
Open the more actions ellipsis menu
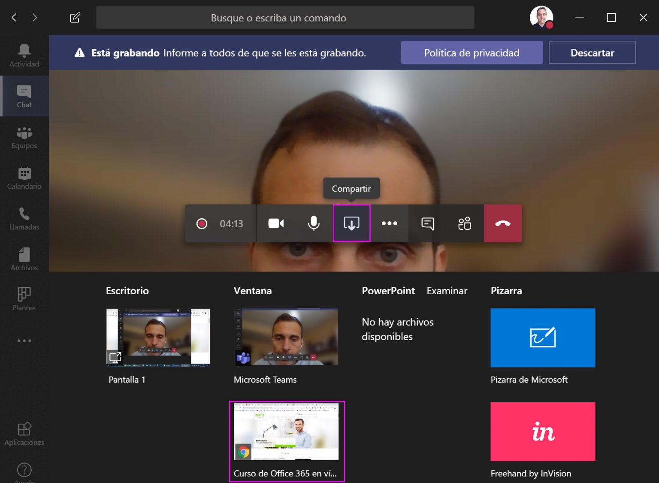click(x=389, y=223)
